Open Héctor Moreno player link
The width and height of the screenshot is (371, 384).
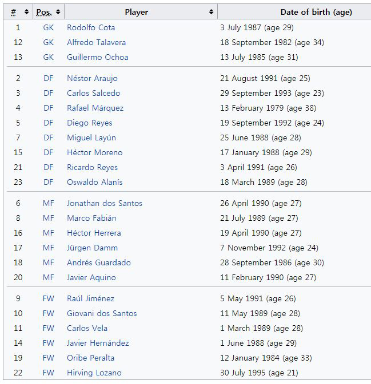[x=94, y=152]
